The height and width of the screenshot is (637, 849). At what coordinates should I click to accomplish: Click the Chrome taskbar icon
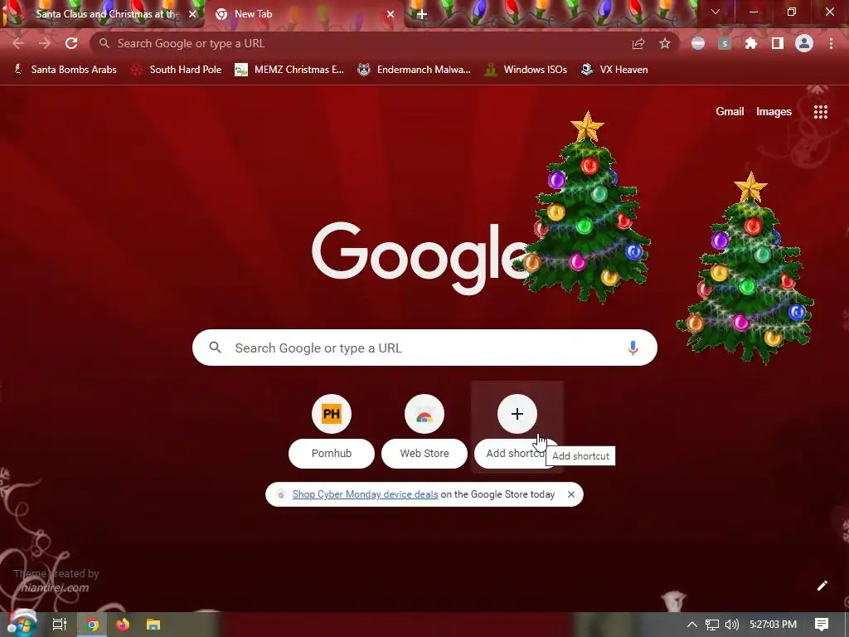[x=93, y=625]
